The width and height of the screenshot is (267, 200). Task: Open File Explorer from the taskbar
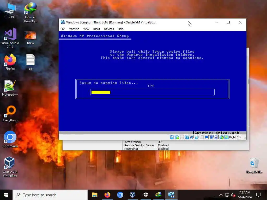(94, 195)
